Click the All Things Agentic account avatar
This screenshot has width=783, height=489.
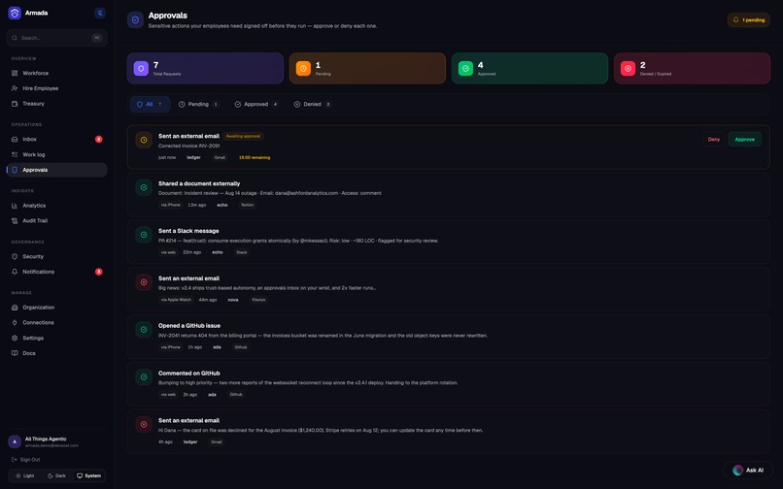click(x=15, y=441)
